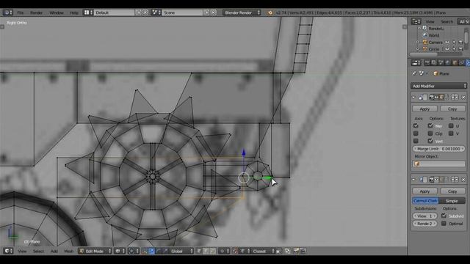Image resolution: width=470 pixels, height=264 pixels.
Task: Click the Blender logo icon in header
Action: click(270, 12)
